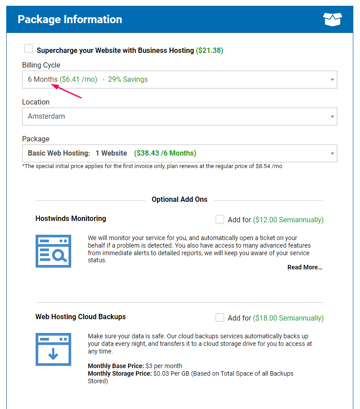Click Add for ($18.00 Semiannually) label
Screen dimensions: 360x409
click(276, 318)
